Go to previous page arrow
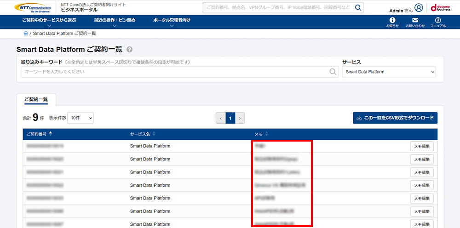This screenshot has height=228, width=460. tap(221, 118)
